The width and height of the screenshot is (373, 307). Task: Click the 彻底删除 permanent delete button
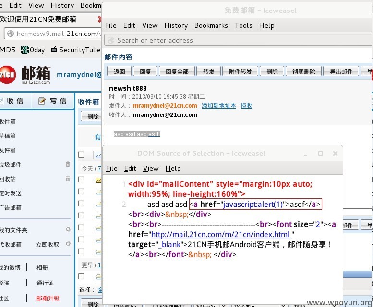tap(303, 71)
